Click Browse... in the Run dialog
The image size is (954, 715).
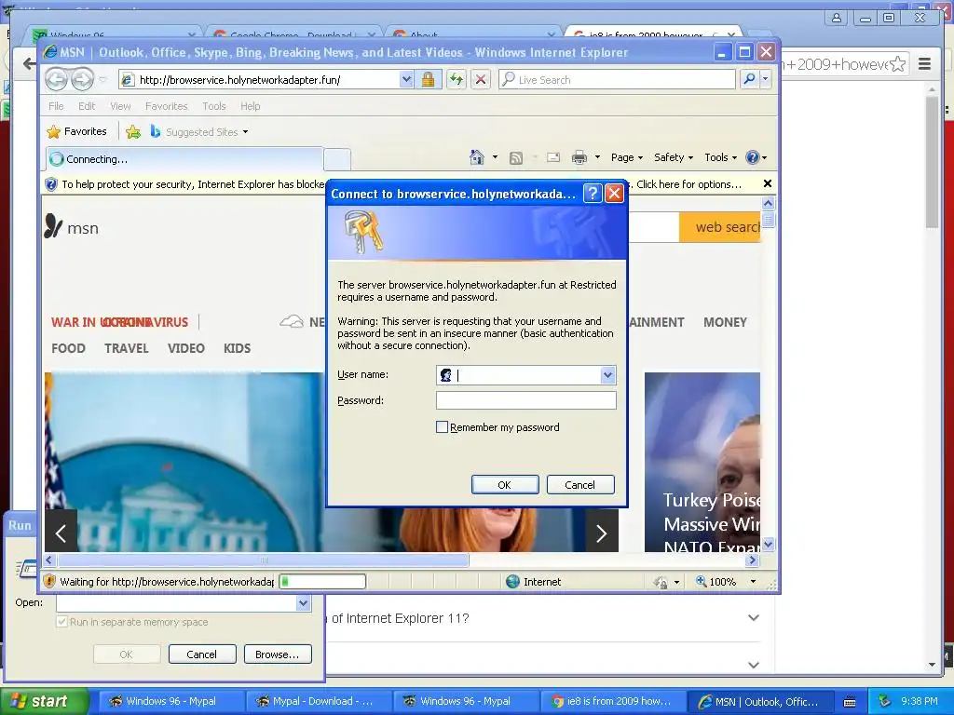pos(278,654)
